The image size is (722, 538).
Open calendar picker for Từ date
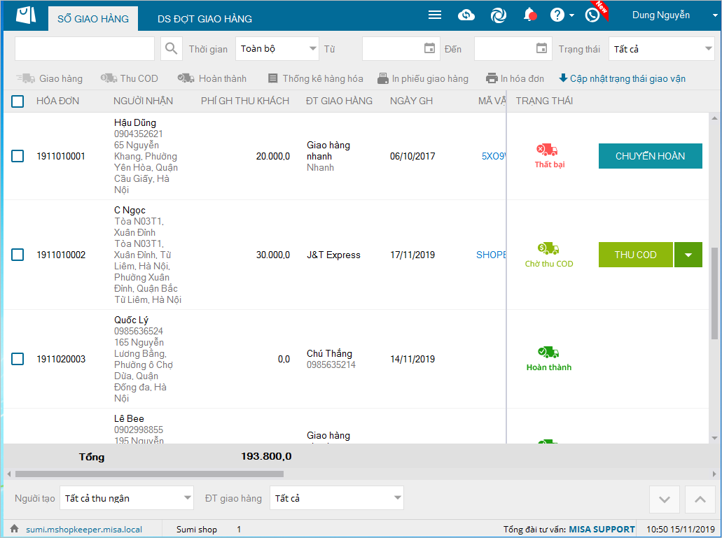point(429,49)
